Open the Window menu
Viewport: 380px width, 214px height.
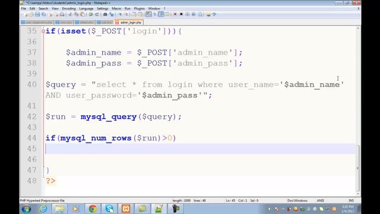[154, 8]
